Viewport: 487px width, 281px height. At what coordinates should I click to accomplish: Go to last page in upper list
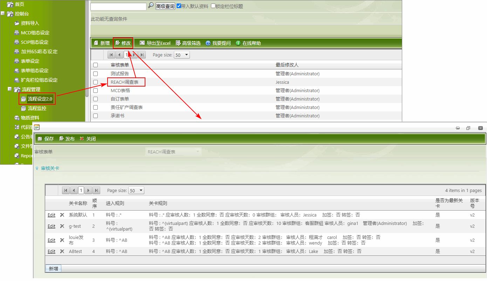click(142, 55)
